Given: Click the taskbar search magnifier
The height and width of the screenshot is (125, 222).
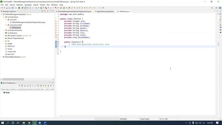Looking at the screenshot, I should pos(8,123).
